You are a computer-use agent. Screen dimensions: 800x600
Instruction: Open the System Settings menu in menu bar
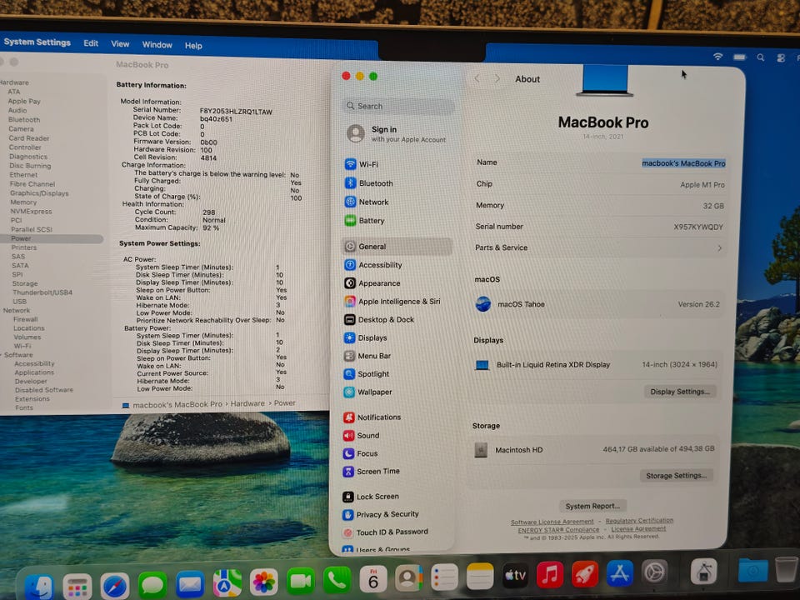pos(37,42)
